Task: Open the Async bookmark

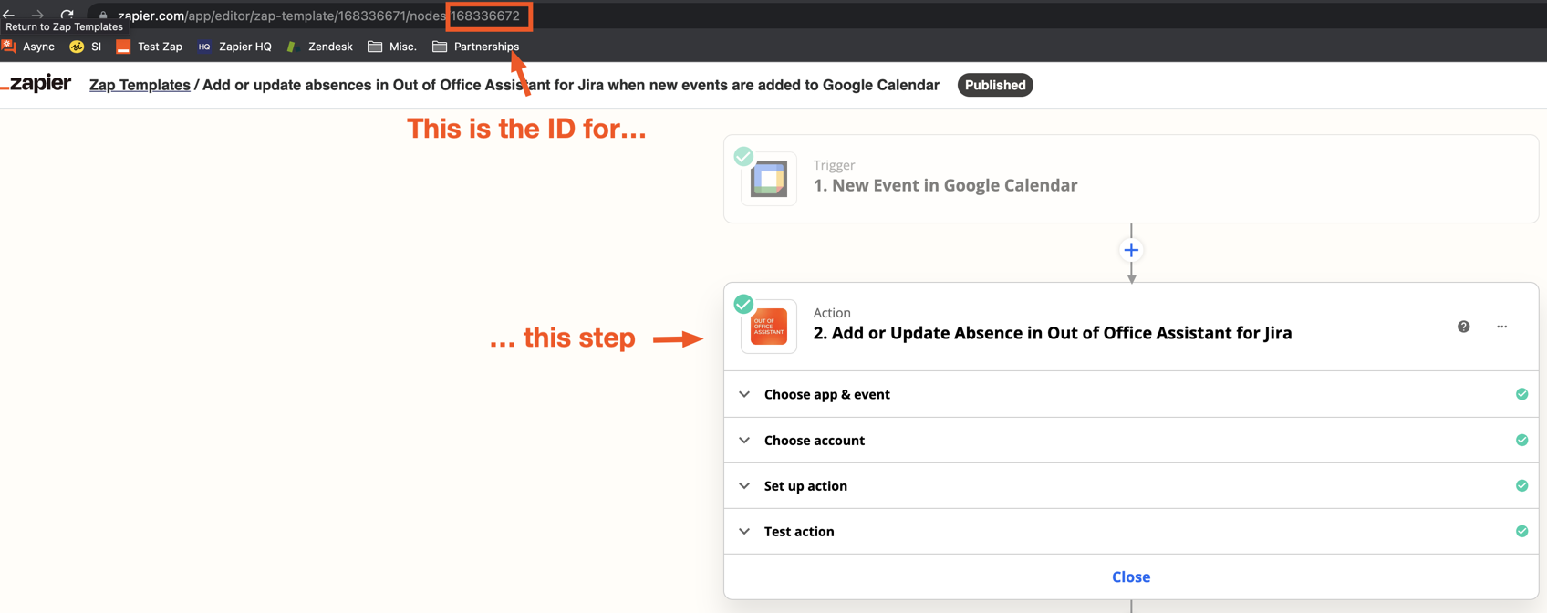Action: point(29,47)
